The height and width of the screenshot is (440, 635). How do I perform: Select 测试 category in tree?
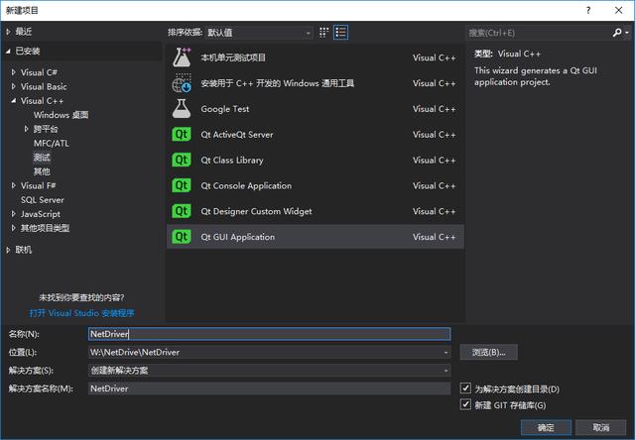point(42,158)
